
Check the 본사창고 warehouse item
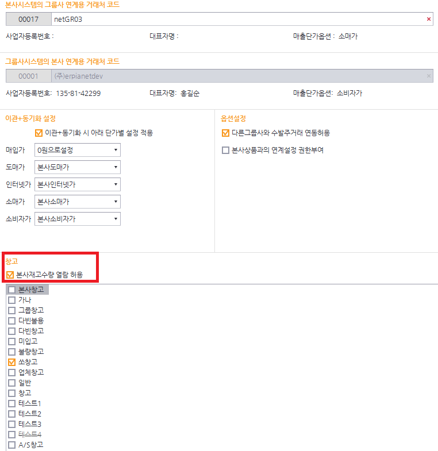[x=11, y=290]
